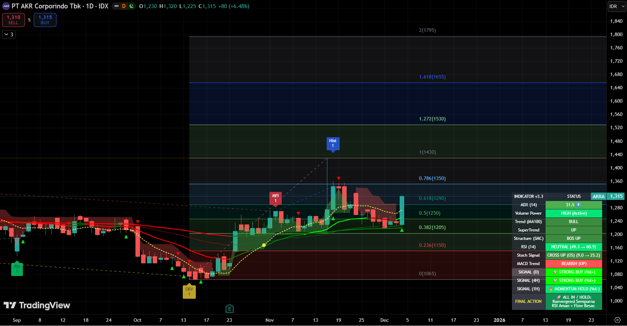Click the 0.786(1350) Fibonacci level label
This screenshot has height=326, width=627.
point(432,178)
